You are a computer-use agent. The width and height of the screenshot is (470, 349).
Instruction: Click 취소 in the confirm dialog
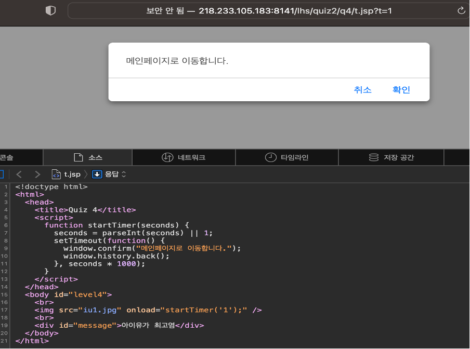(x=362, y=90)
